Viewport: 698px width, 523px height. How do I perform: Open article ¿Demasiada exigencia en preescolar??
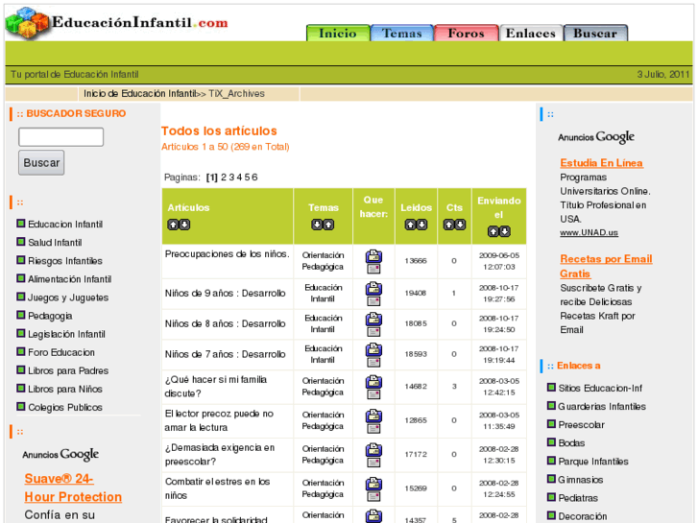(x=220, y=455)
